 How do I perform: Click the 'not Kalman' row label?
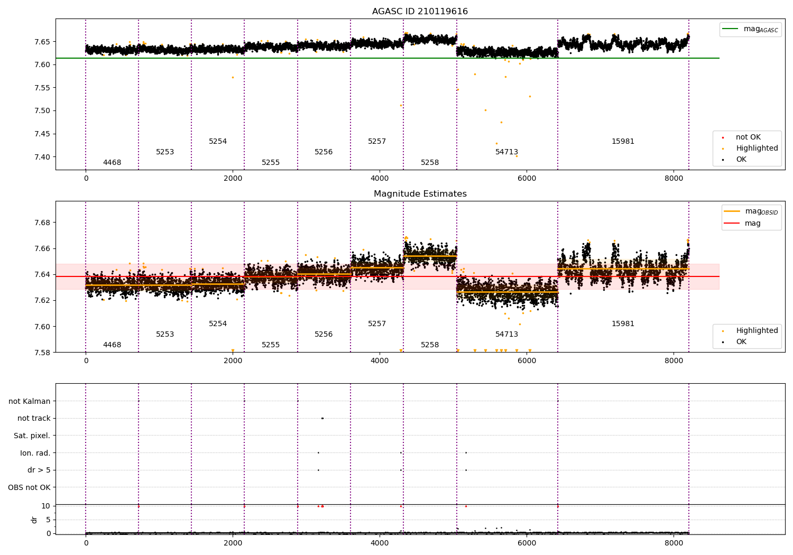tap(29, 401)
